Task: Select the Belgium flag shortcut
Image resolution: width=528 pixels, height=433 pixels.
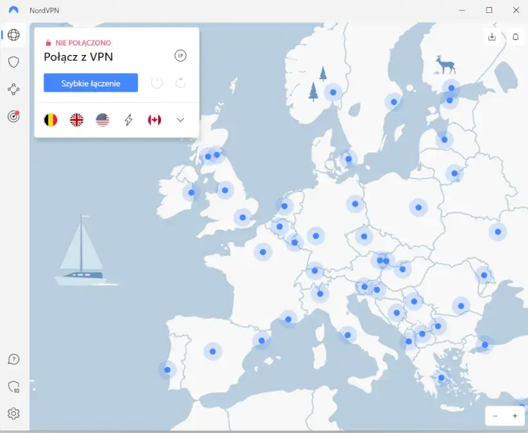Action: (51, 119)
